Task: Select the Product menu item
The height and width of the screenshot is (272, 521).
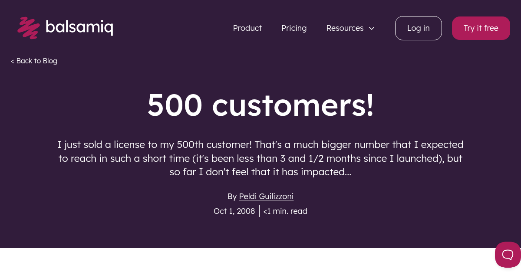Action: [x=247, y=28]
